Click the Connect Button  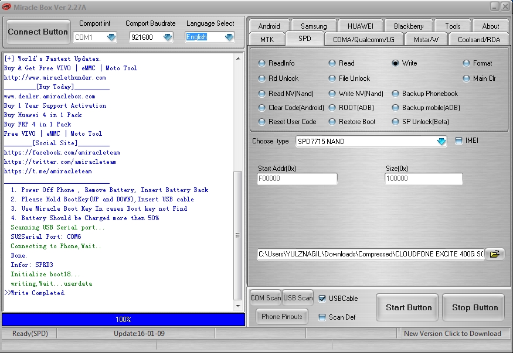pos(38,32)
